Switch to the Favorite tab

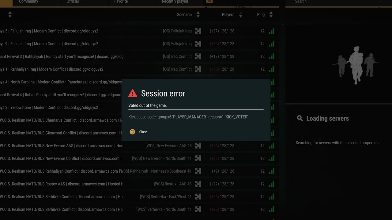pyautogui.click(x=121, y=2)
